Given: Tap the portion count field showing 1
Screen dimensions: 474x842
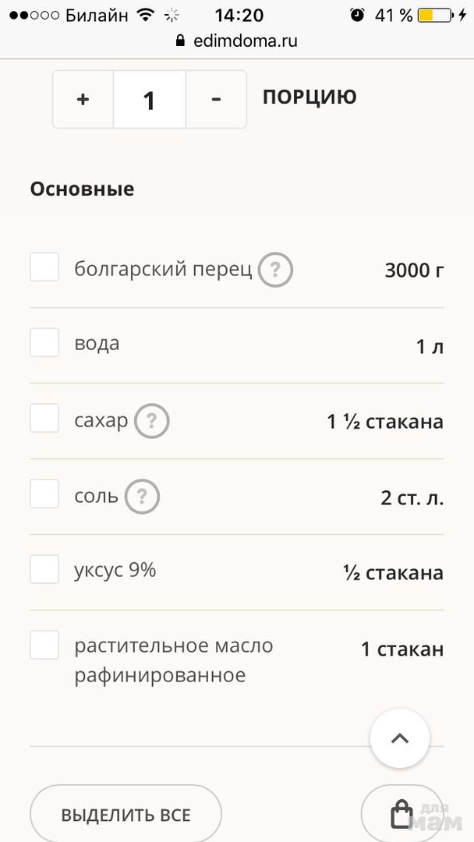Looking at the screenshot, I should pyautogui.click(x=149, y=100).
